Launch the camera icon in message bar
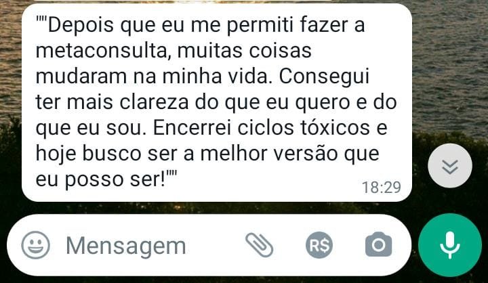The image size is (488, 283). coord(378,245)
